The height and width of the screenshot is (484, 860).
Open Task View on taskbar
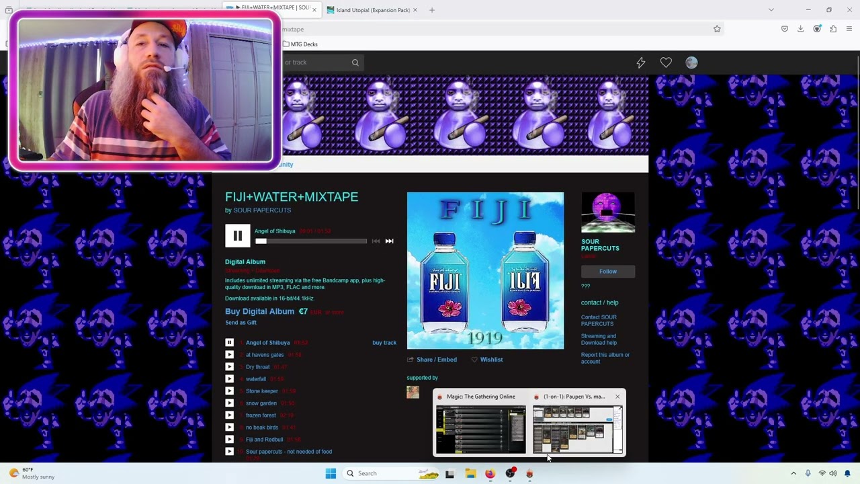pos(449,474)
